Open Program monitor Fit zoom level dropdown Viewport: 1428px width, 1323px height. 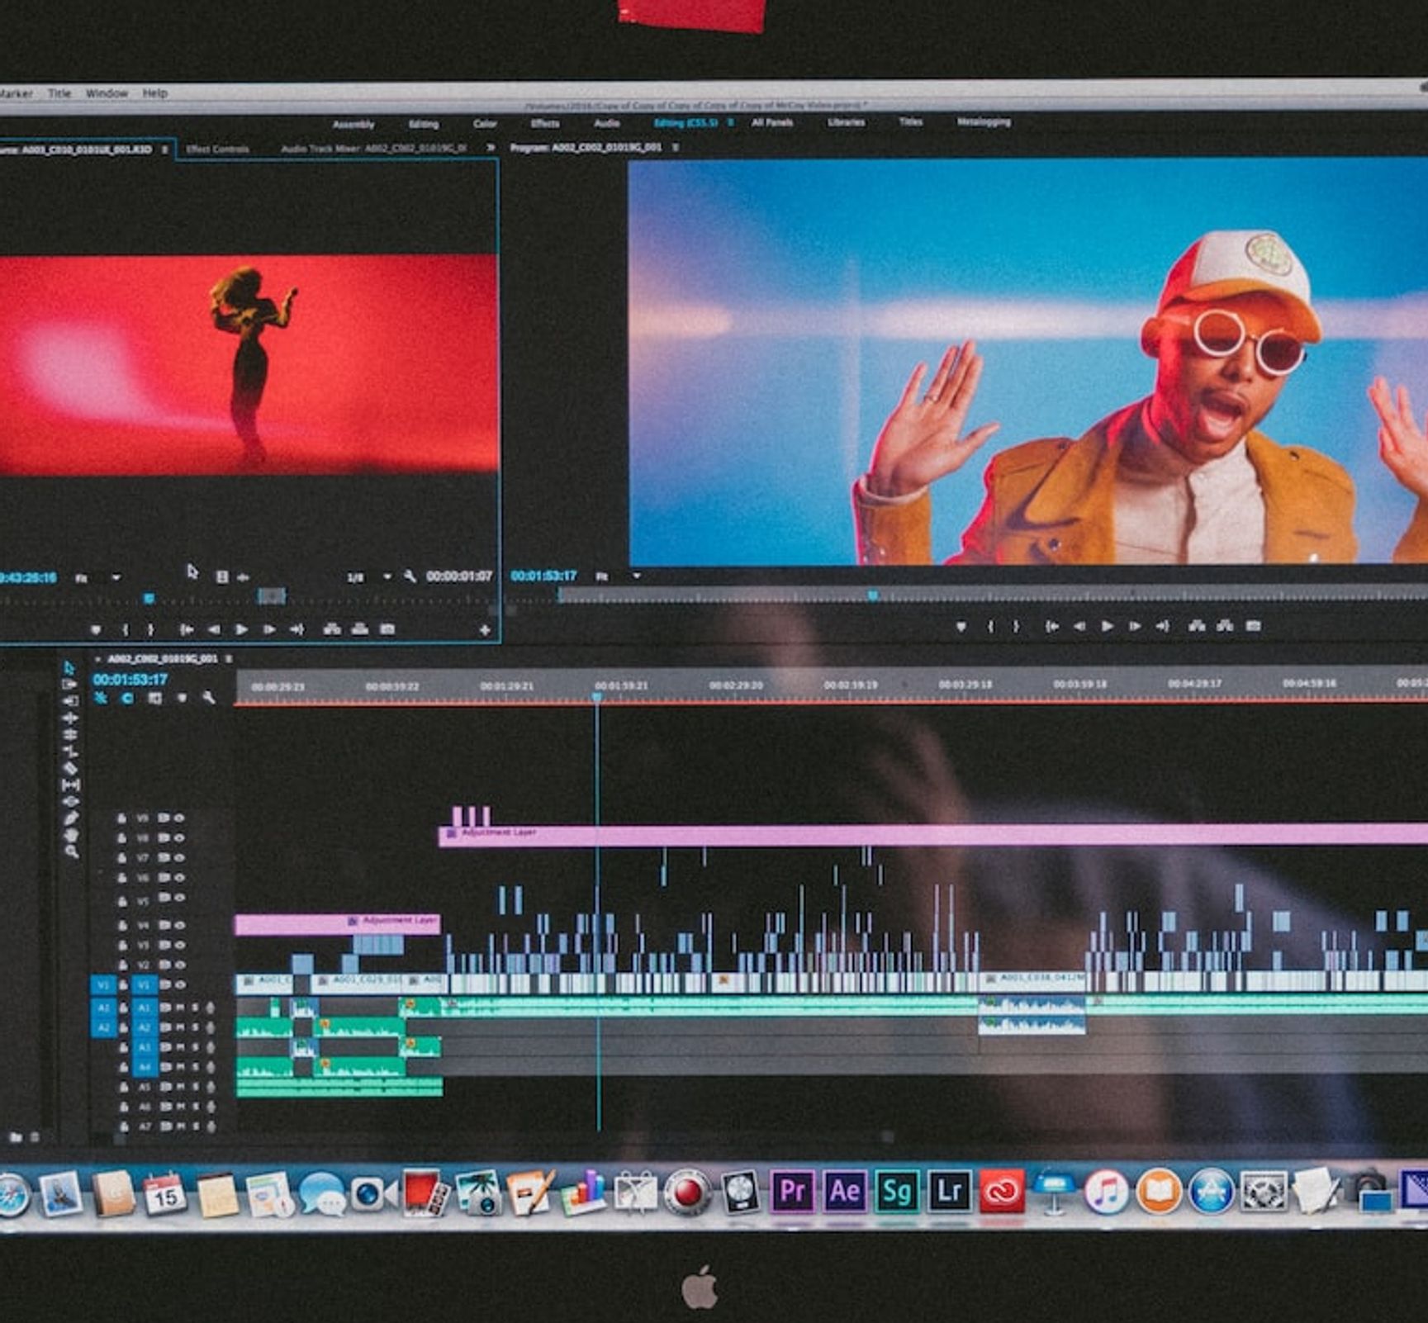(x=636, y=576)
